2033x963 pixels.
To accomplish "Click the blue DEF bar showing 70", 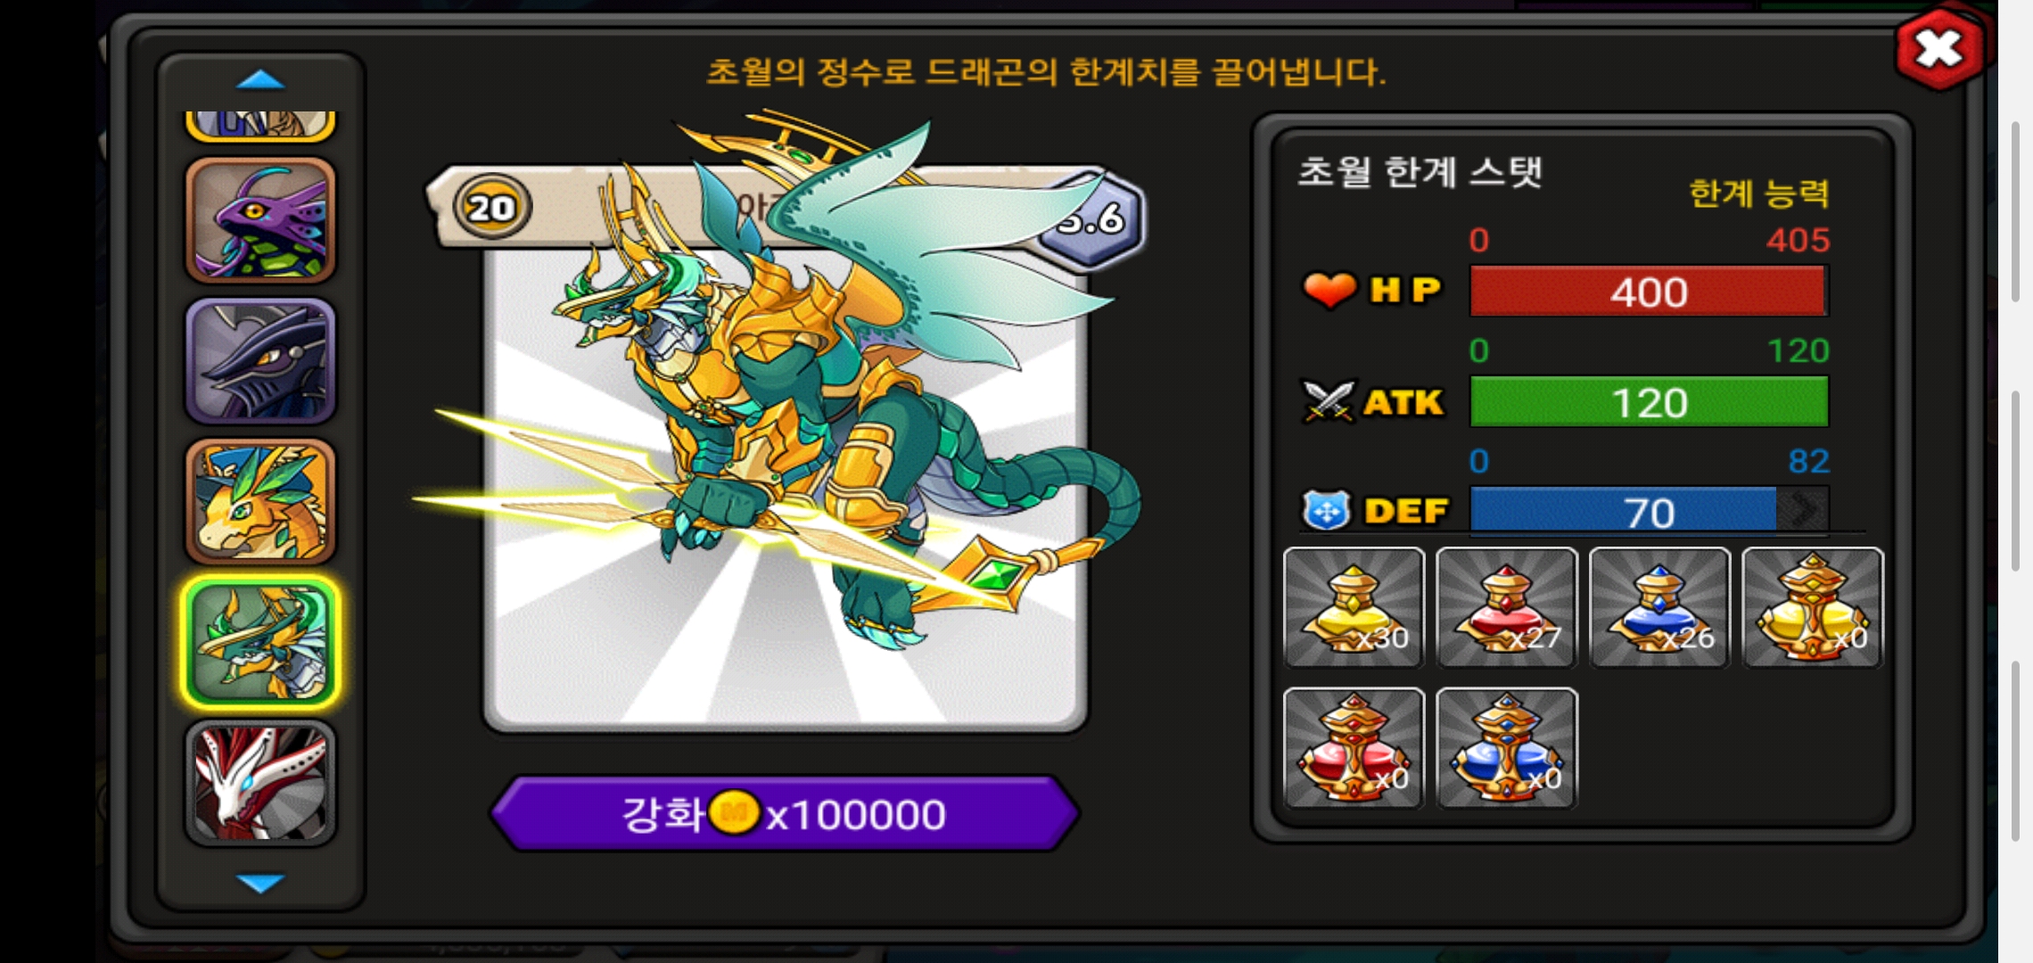I will 1649,512.
